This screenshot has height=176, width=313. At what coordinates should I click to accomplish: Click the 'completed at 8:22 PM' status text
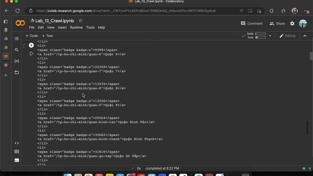click(x=162, y=168)
